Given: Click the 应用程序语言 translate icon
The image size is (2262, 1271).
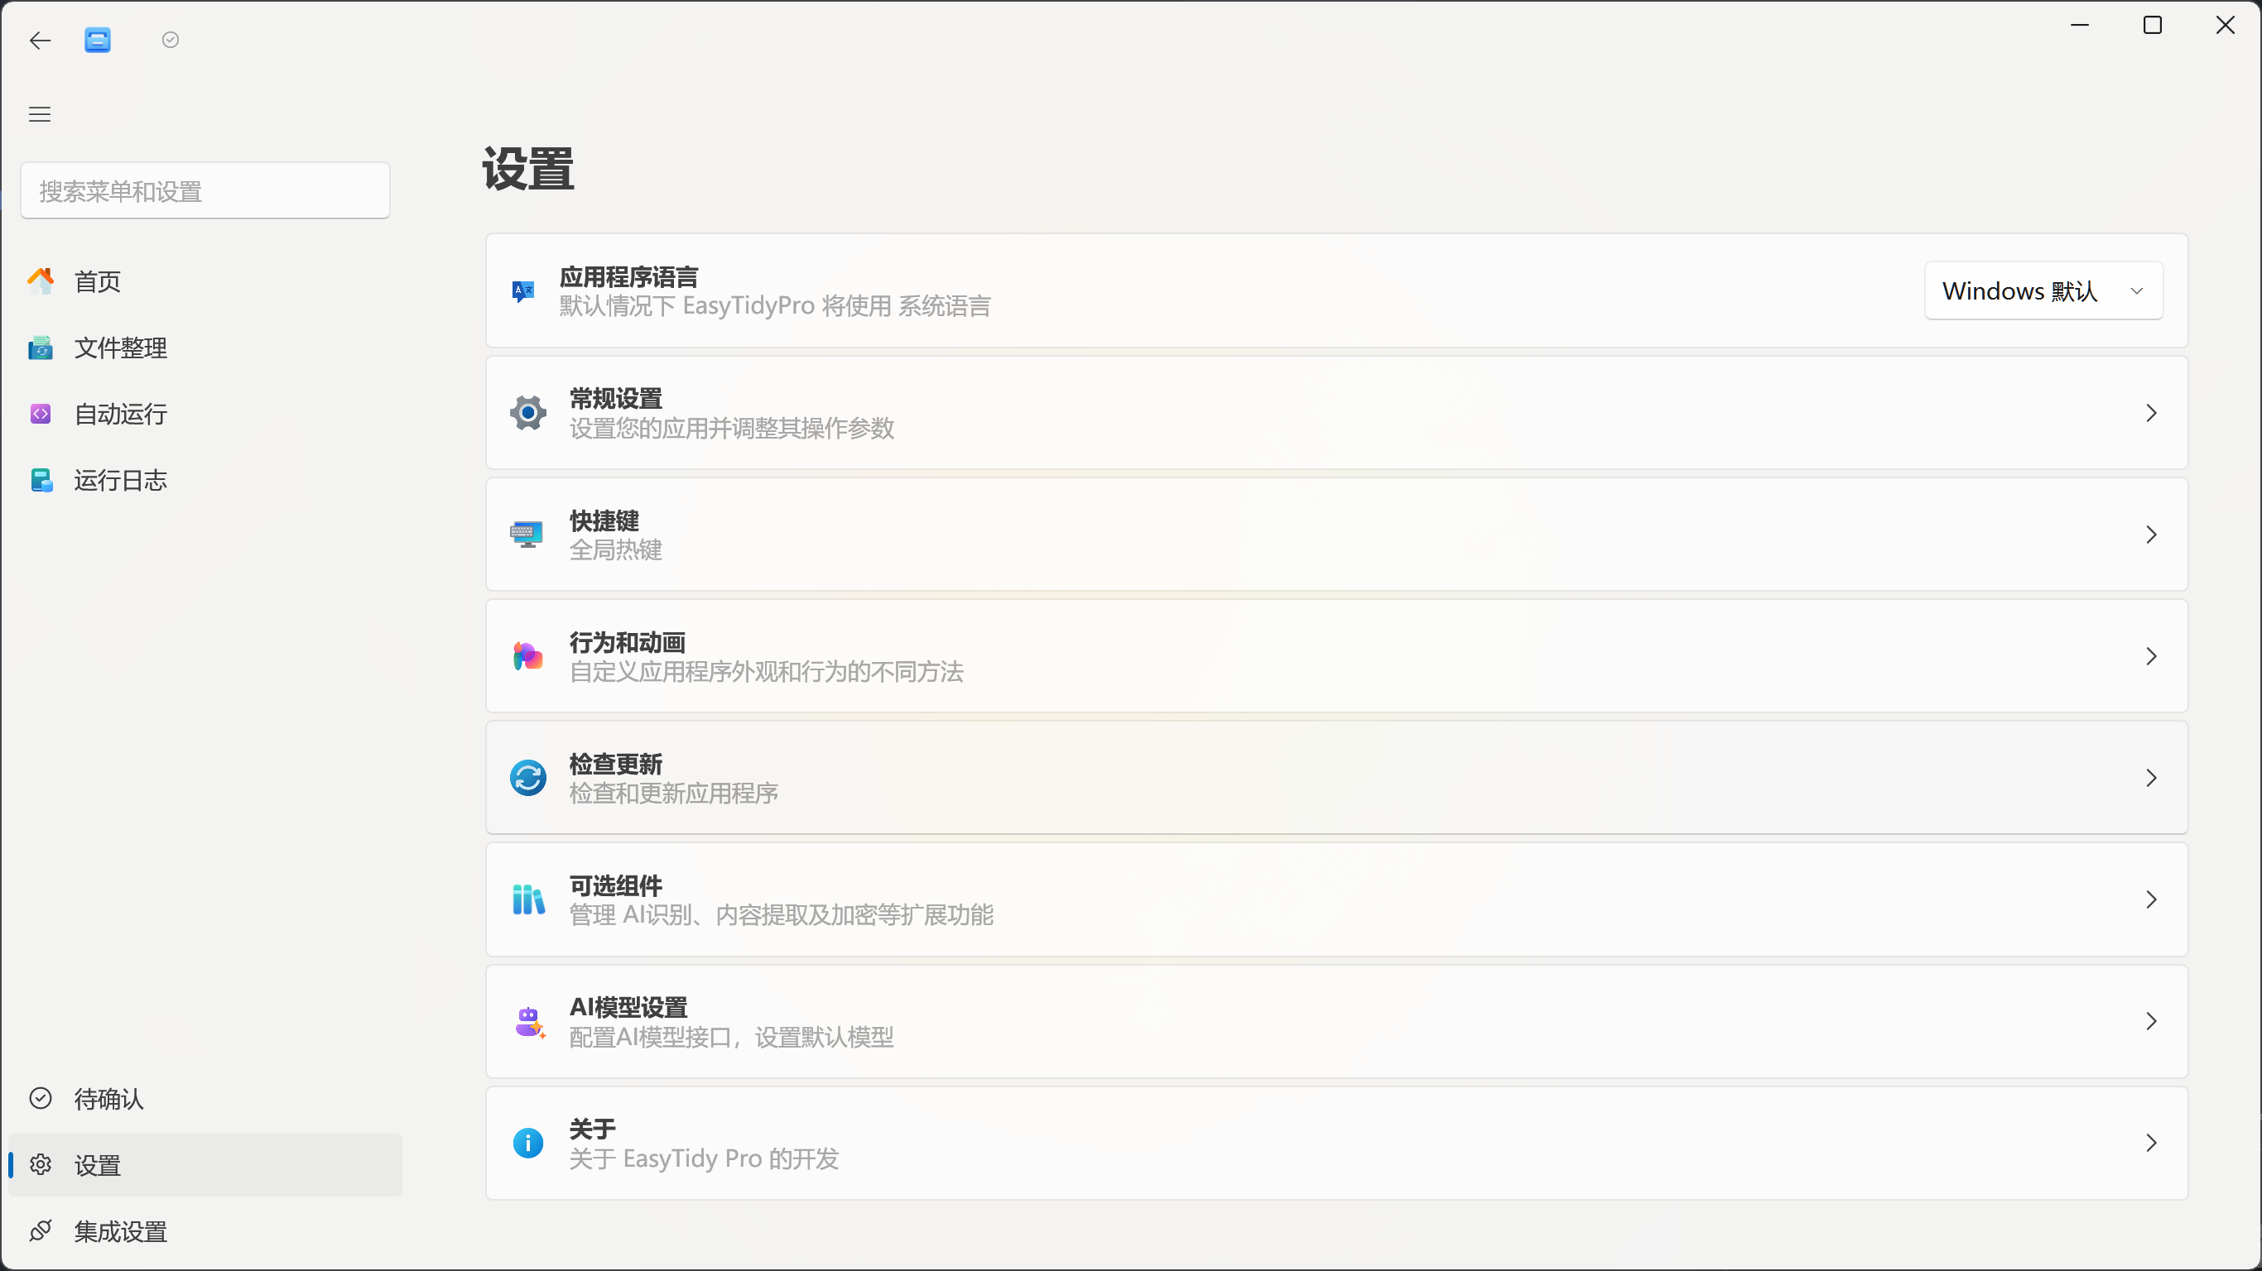Looking at the screenshot, I should [x=523, y=290].
